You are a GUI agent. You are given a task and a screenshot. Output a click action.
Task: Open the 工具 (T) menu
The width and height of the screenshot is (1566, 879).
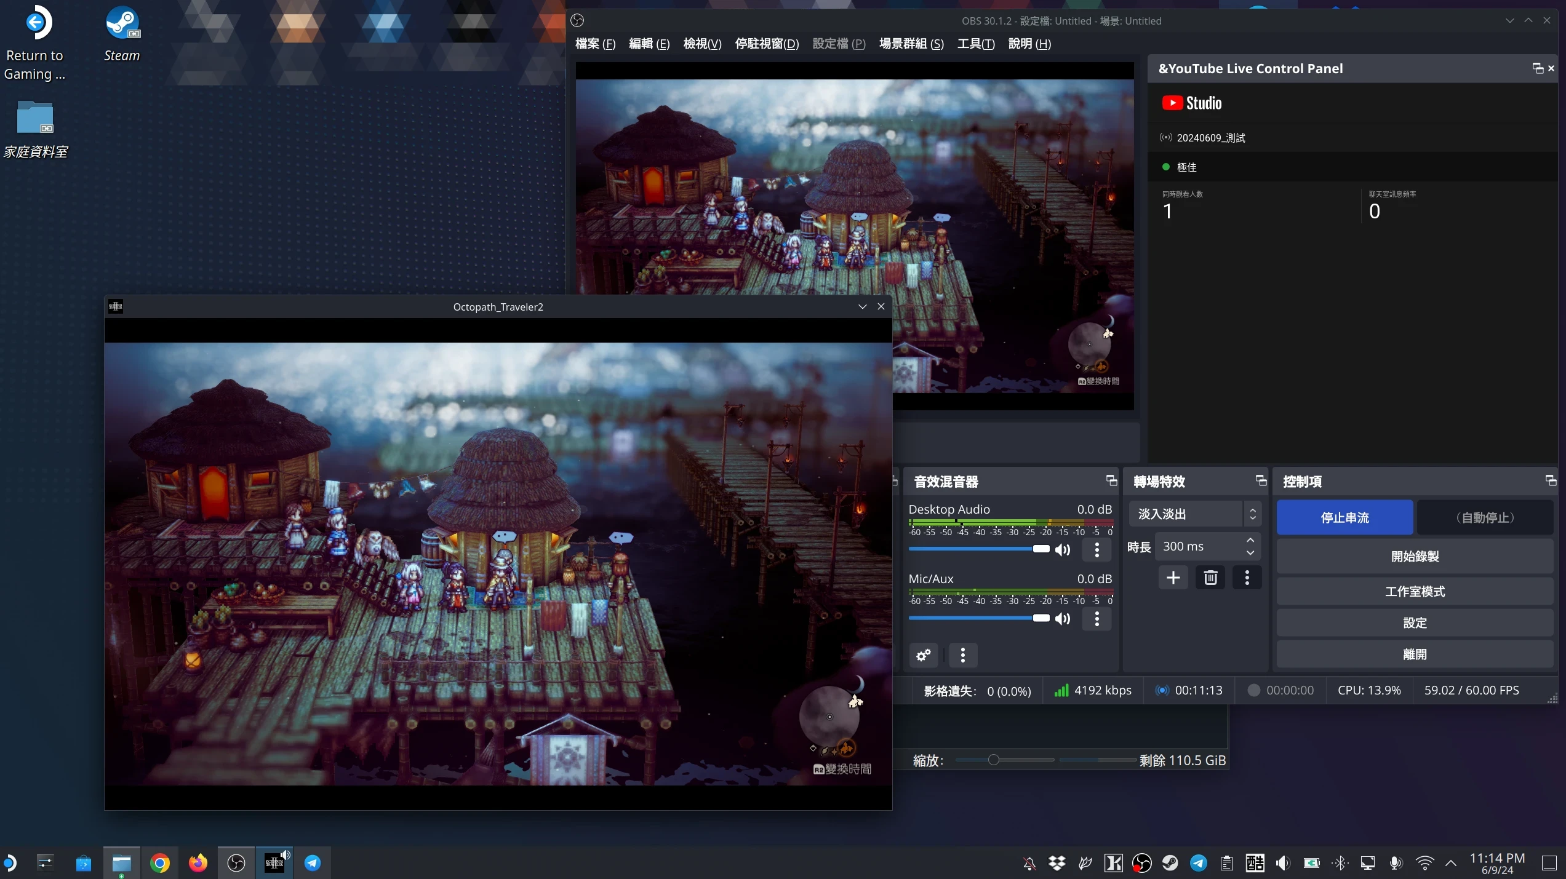(x=976, y=44)
